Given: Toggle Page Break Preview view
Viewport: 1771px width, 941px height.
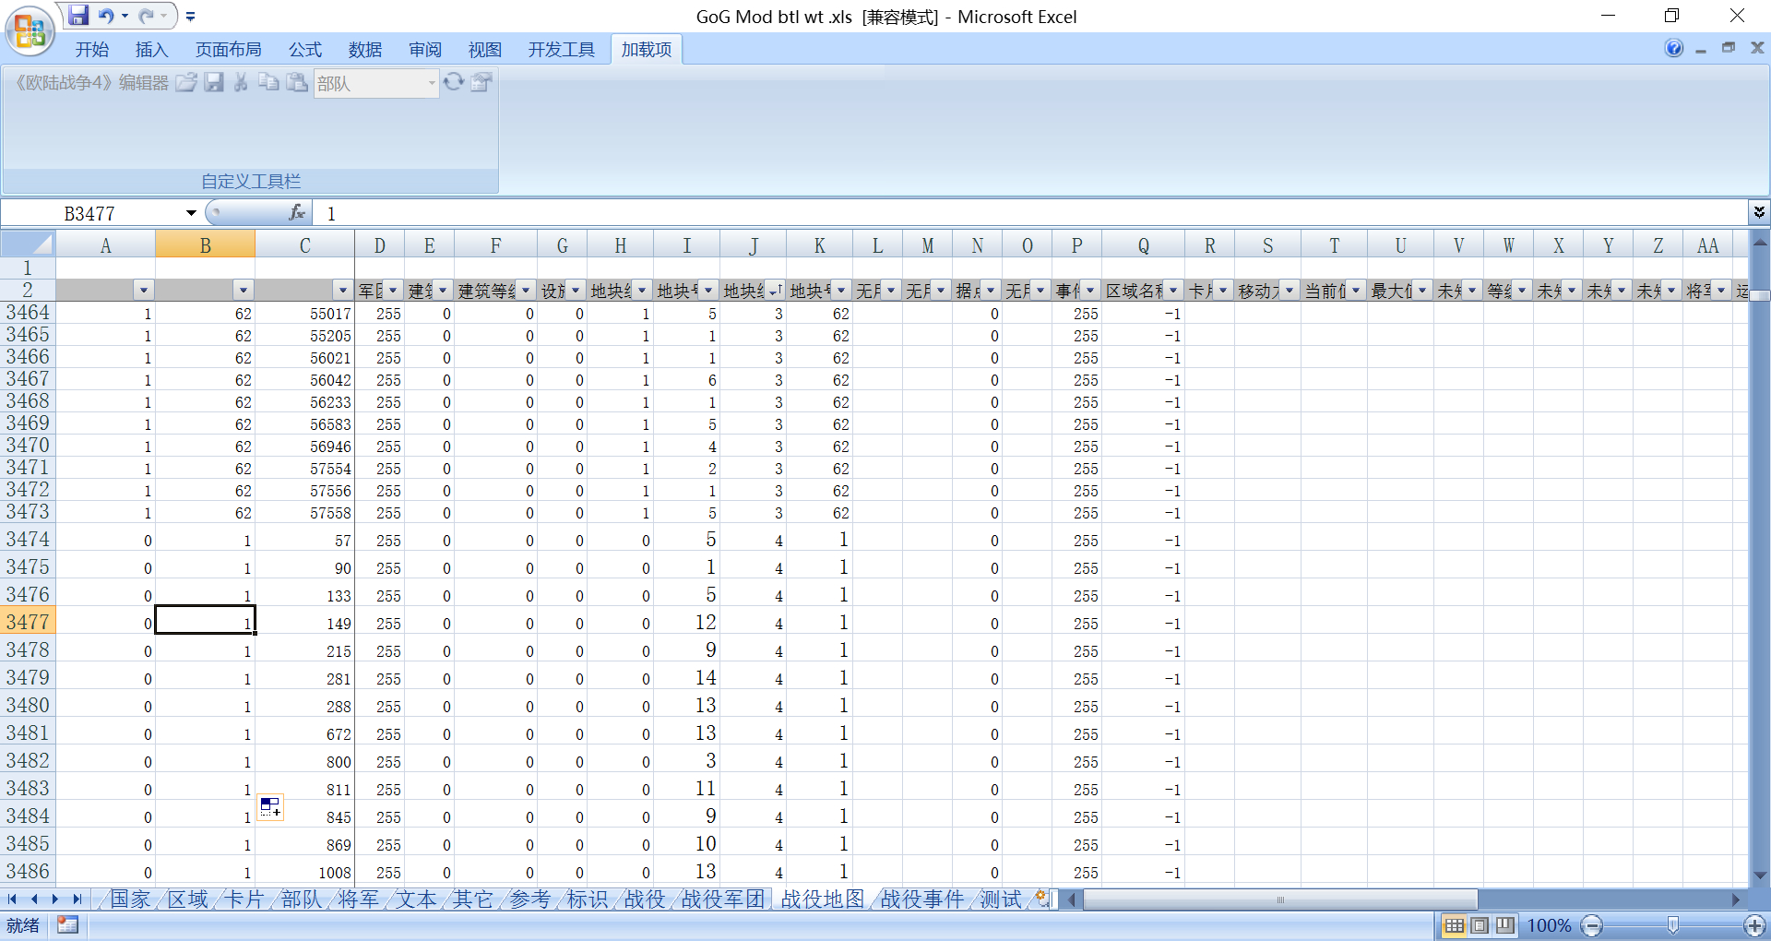Looking at the screenshot, I should pyautogui.click(x=1505, y=925).
